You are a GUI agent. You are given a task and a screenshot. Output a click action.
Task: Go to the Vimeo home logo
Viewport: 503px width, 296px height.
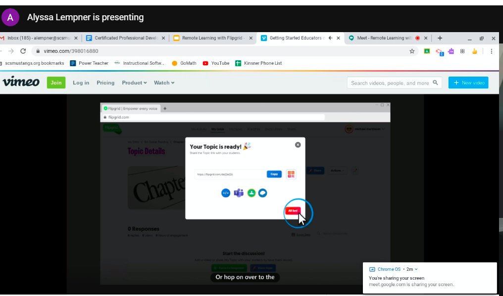click(21, 82)
